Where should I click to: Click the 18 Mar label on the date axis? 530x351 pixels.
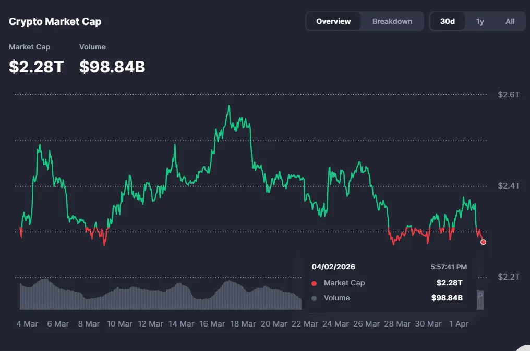(243, 323)
